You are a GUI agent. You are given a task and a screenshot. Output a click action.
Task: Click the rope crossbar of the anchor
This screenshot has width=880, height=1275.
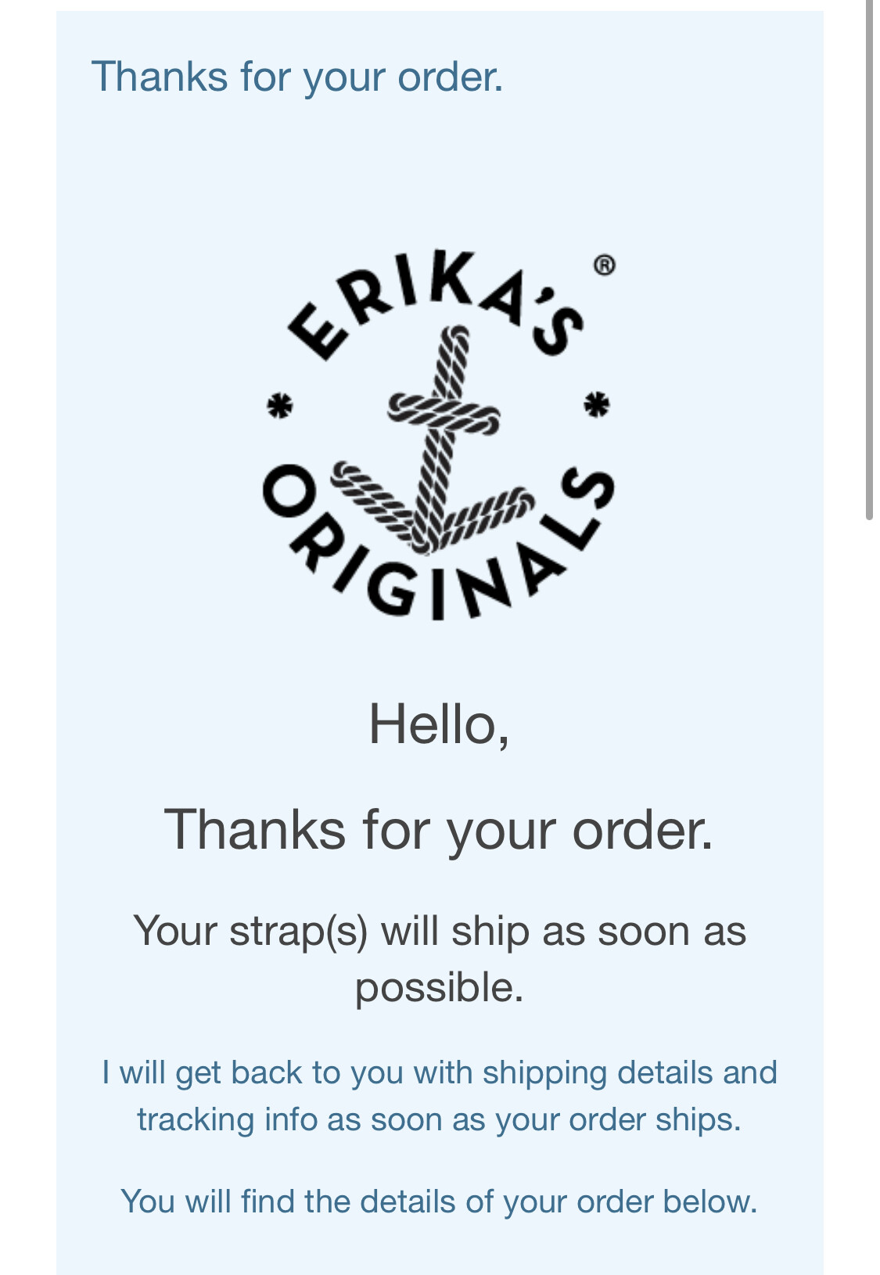444,415
